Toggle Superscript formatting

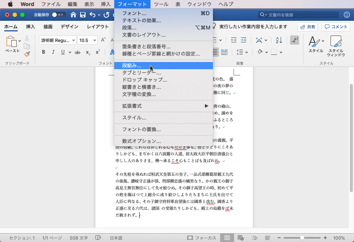[x=98, y=52]
